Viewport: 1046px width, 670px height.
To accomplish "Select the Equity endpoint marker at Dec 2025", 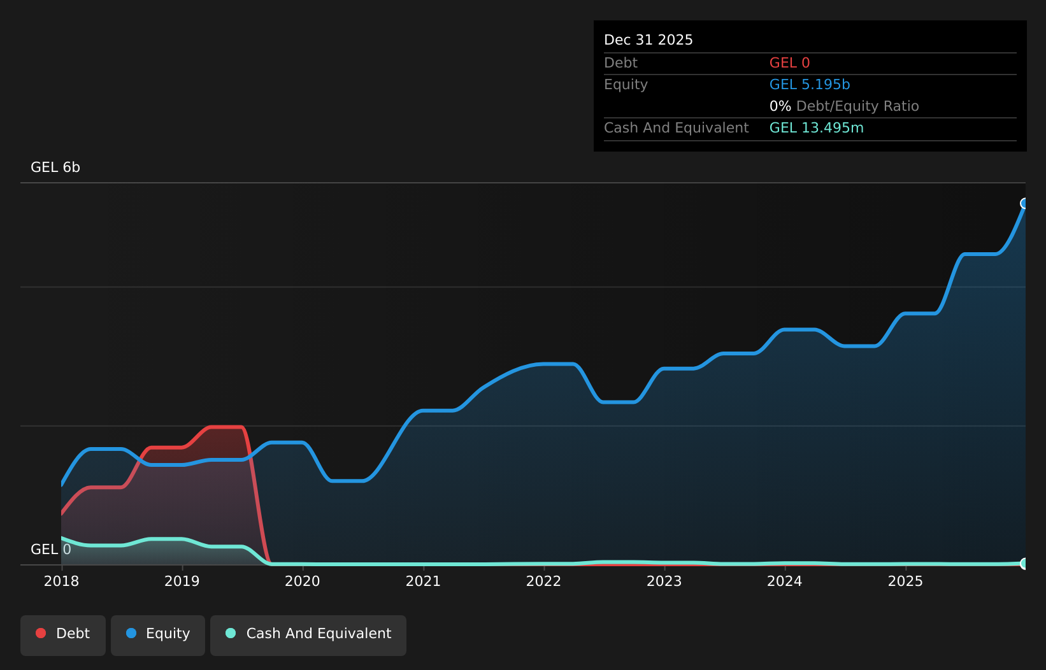I will tap(1025, 203).
